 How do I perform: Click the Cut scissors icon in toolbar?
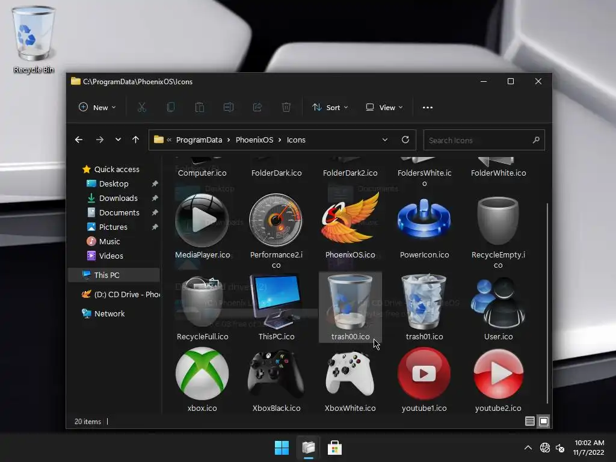pos(142,107)
